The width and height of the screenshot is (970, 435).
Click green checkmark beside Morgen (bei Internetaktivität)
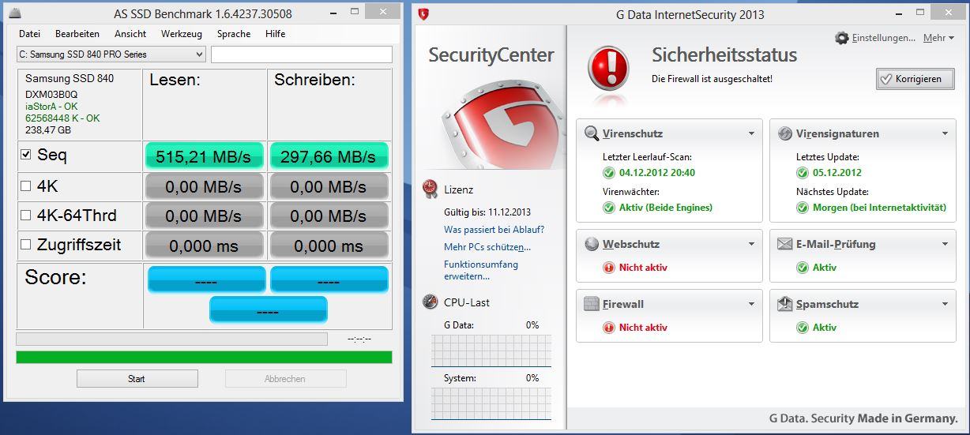(x=803, y=208)
